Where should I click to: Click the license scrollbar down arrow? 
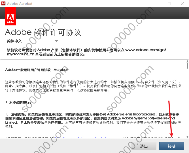point(187,137)
